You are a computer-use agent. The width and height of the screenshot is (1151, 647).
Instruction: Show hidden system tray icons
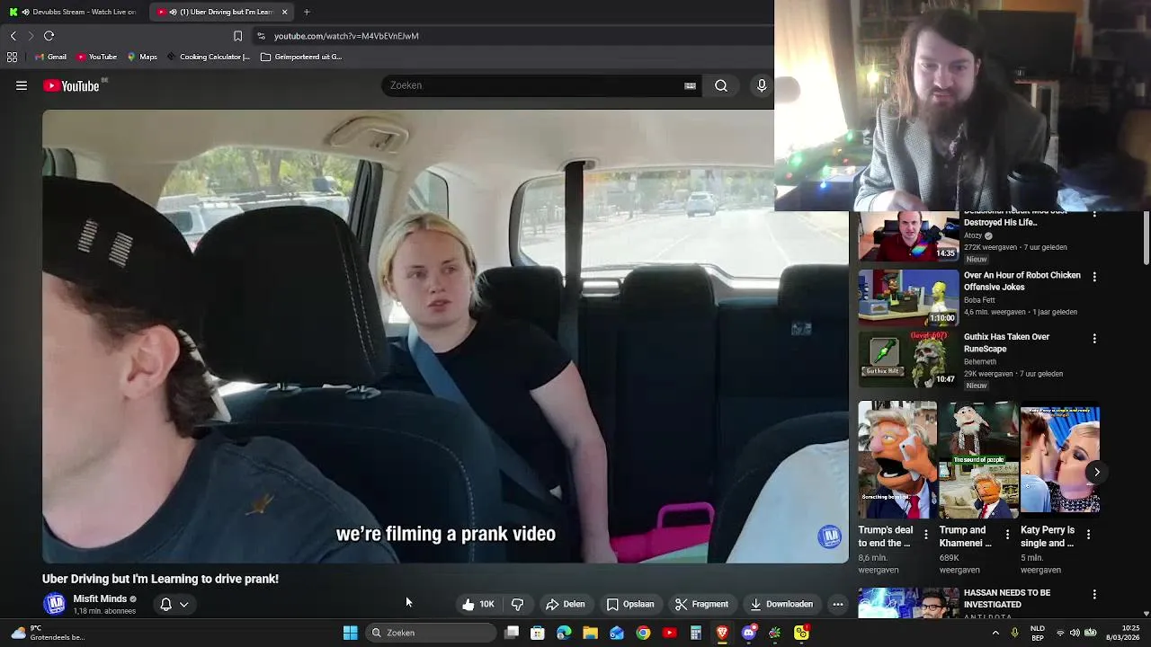995,633
